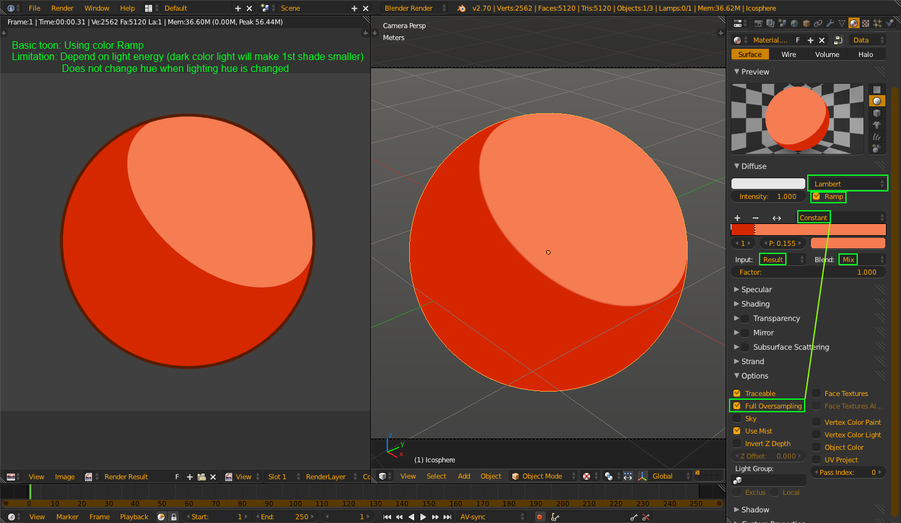Expand the Specular panel
This screenshot has width=901, height=523.
(756, 290)
